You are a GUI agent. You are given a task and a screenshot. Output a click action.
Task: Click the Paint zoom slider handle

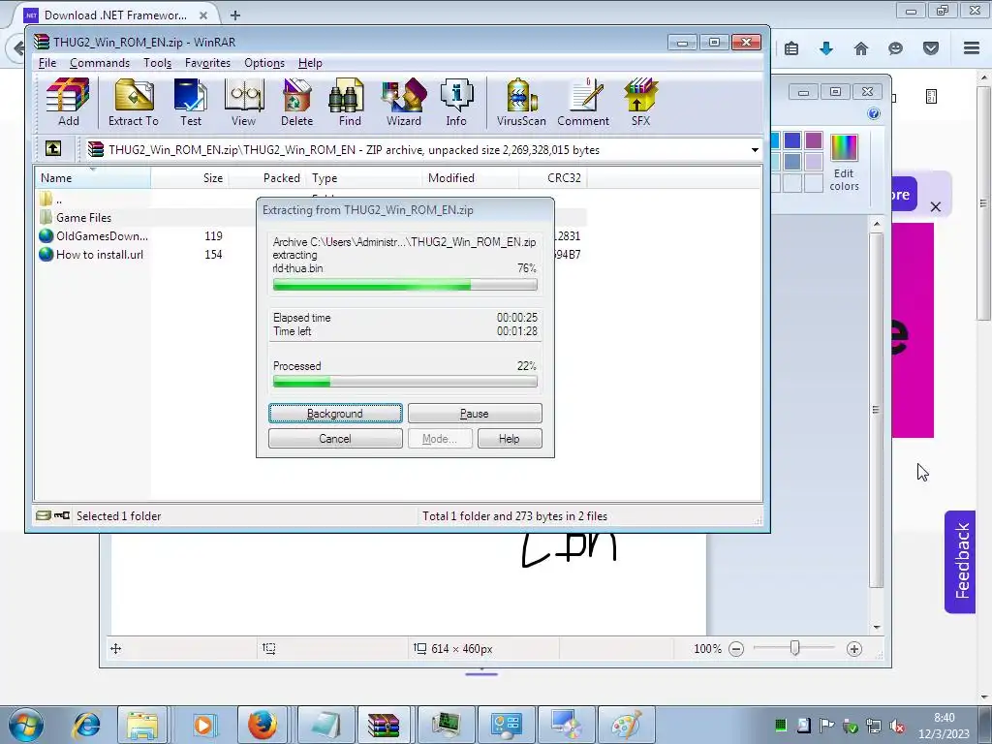pos(794,648)
